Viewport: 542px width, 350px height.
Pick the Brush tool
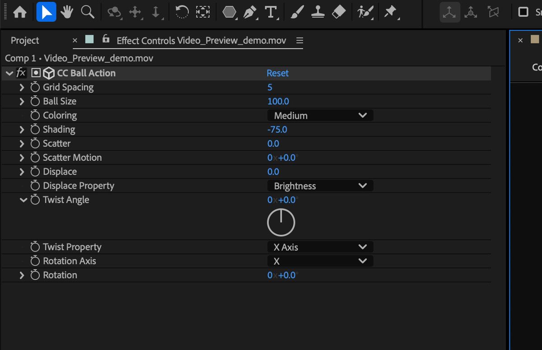pos(296,12)
